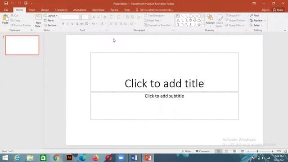Toggle the Notes pane button

[186, 151]
